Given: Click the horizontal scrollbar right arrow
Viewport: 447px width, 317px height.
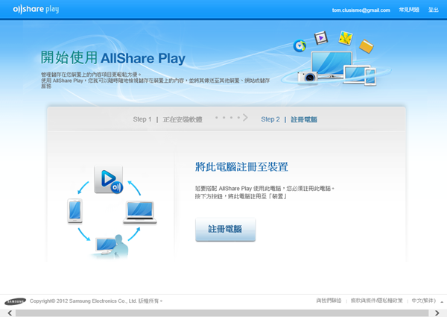Looking at the screenshot, I should (437, 313).
